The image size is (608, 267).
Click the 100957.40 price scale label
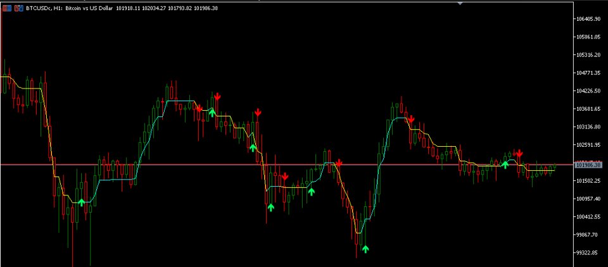coord(590,199)
